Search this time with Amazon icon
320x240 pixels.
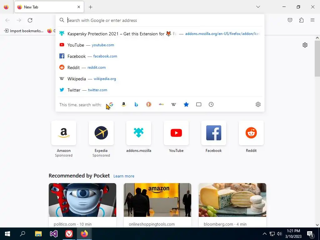124,104
